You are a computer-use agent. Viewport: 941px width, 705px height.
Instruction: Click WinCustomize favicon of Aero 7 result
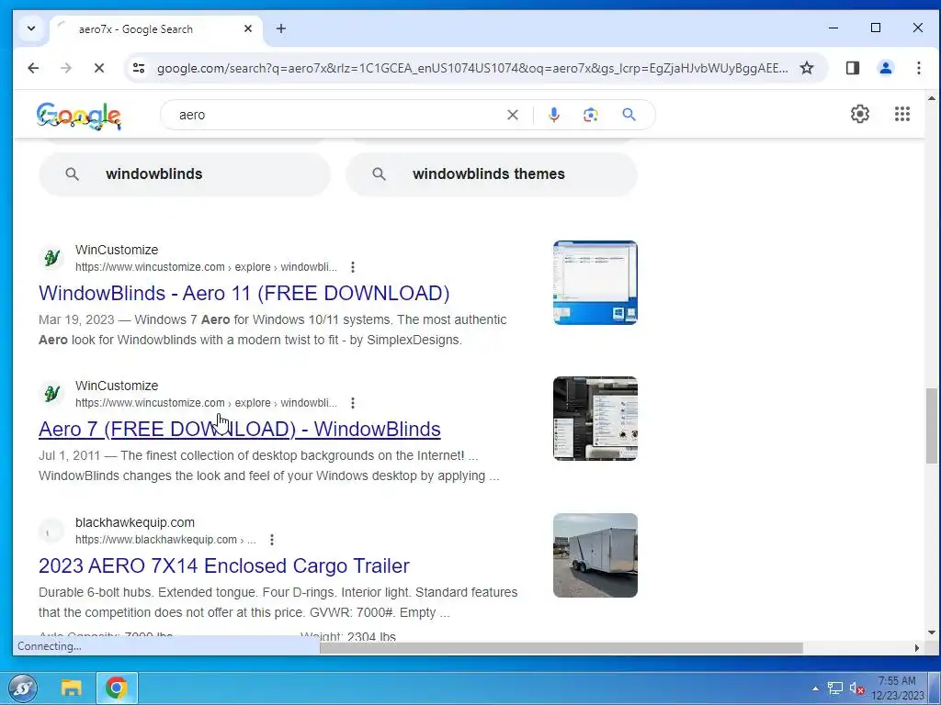51,394
